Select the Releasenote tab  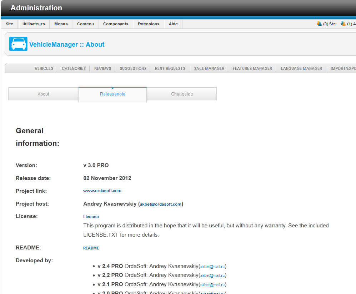pyautogui.click(x=112, y=94)
